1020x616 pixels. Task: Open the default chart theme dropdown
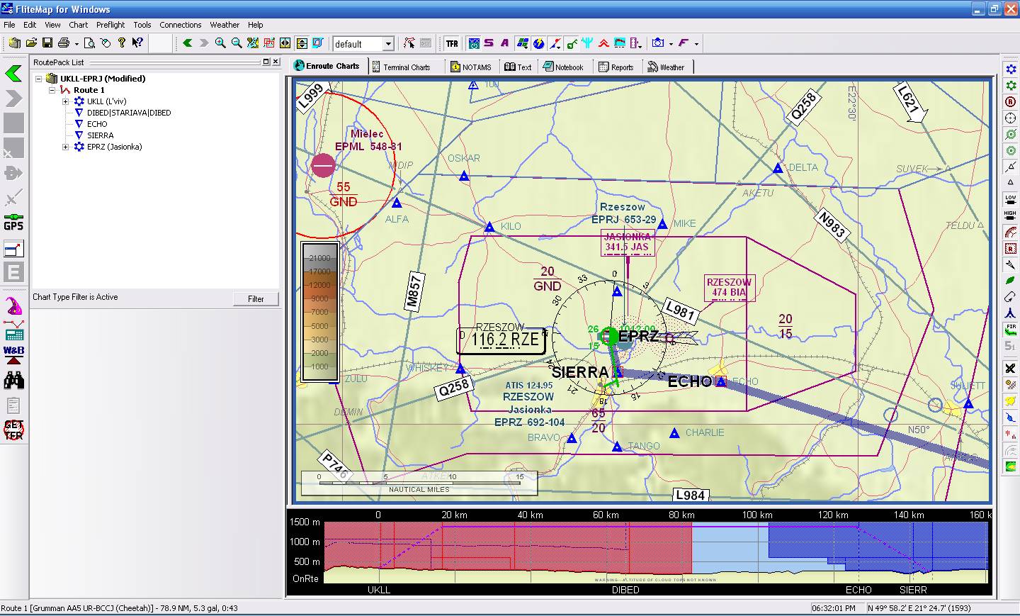388,44
